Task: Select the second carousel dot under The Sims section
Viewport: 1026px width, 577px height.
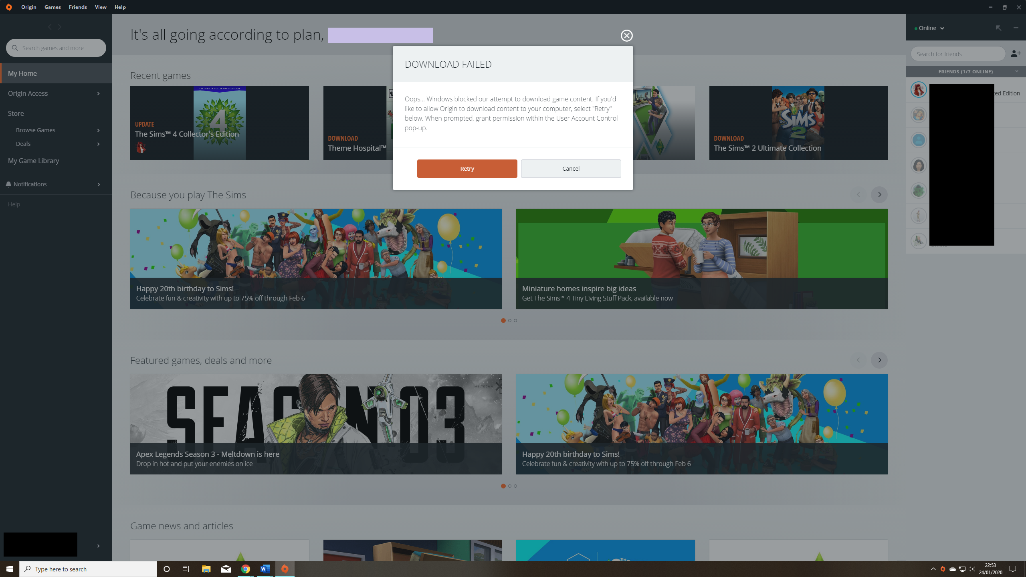Action: click(509, 321)
